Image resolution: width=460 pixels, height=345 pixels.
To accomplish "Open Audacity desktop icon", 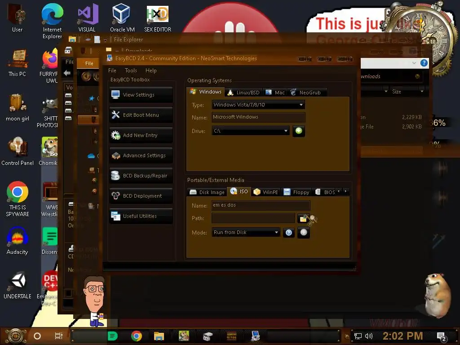I will (18, 241).
